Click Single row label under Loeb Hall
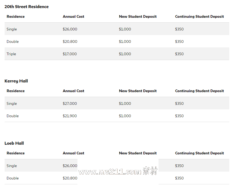The width and height of the screenshot is (236, 187). [x=12, y=166]
